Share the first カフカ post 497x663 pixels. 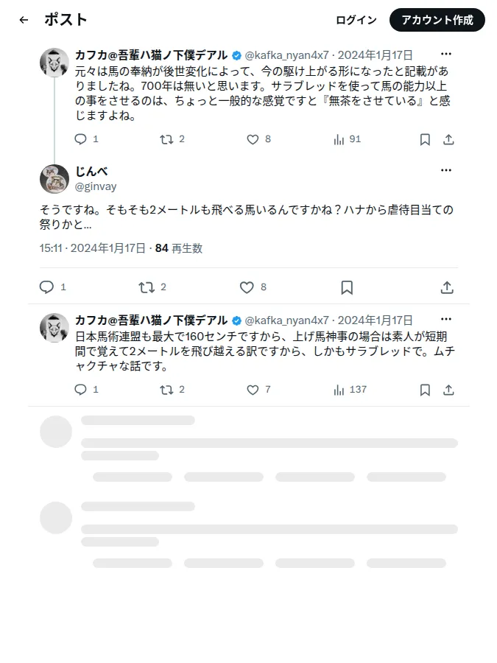coord(448,139)
